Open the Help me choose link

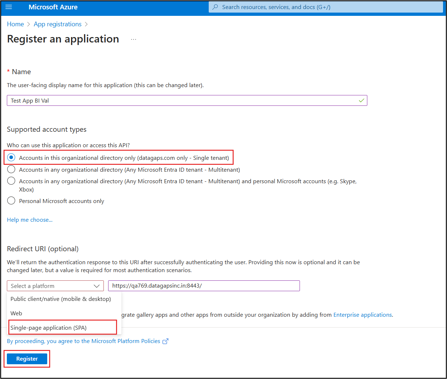click(30, 220)
